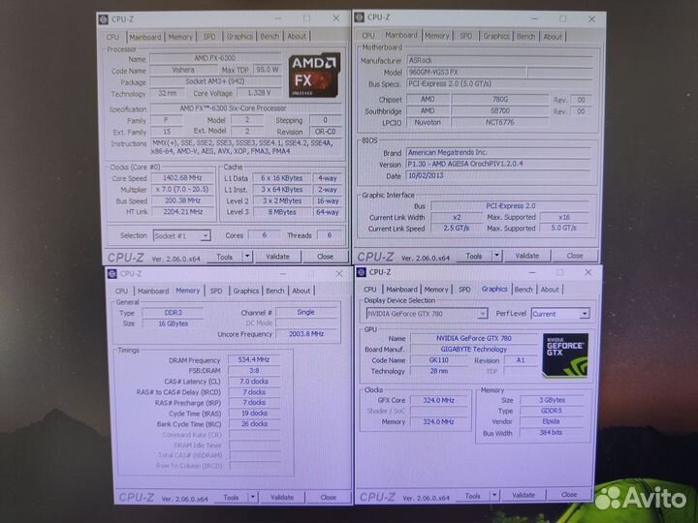Switch to CPU tab in Memory window
This screenshot has height=523, width=698.
pyautogui.click(x=121, y=291)
